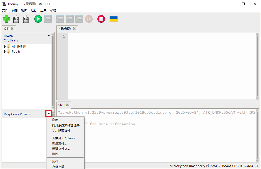This screenshot has height=169, width=261.
Task: Click the 此电脑 link in the files panel
Action: (x=8, y=36)
